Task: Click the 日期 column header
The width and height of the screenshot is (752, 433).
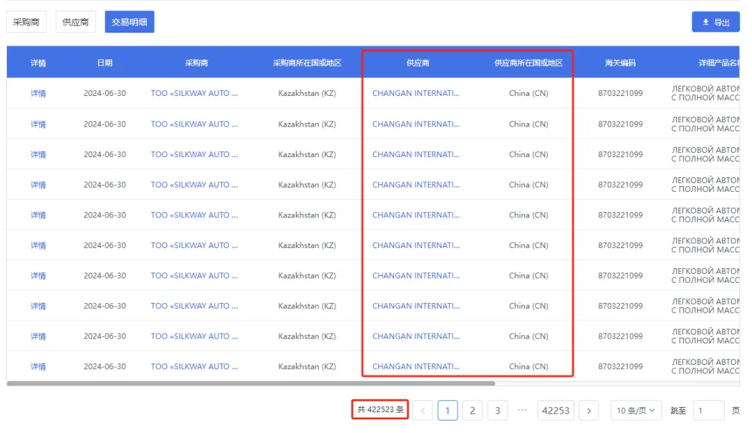Action: (104, 63)
